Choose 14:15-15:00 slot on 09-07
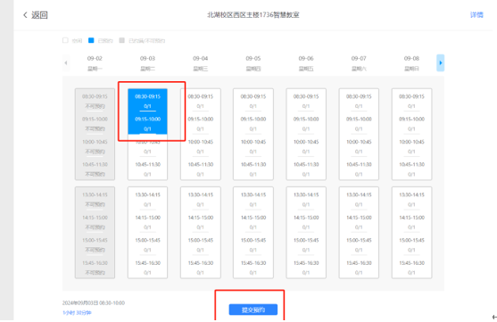497x322 pixels. point(359,222)
